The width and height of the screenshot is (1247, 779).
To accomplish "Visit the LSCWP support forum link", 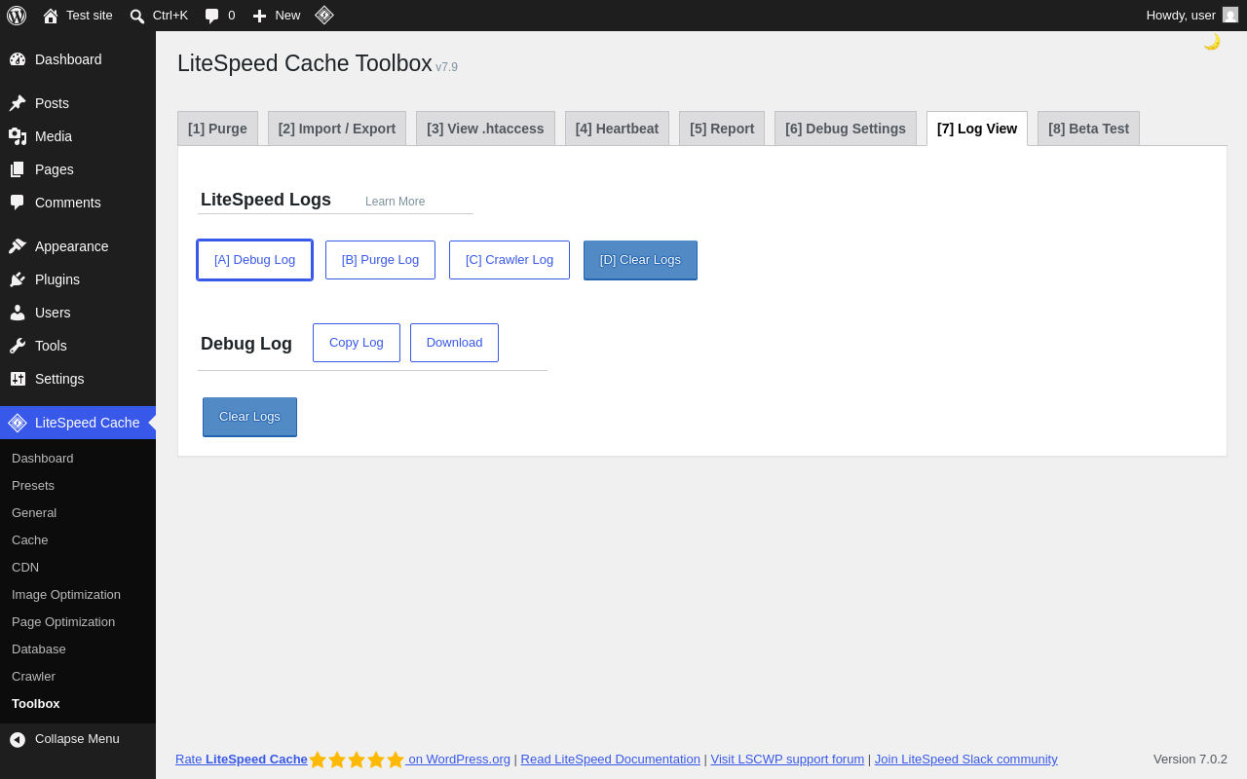I will pos(787,760).
